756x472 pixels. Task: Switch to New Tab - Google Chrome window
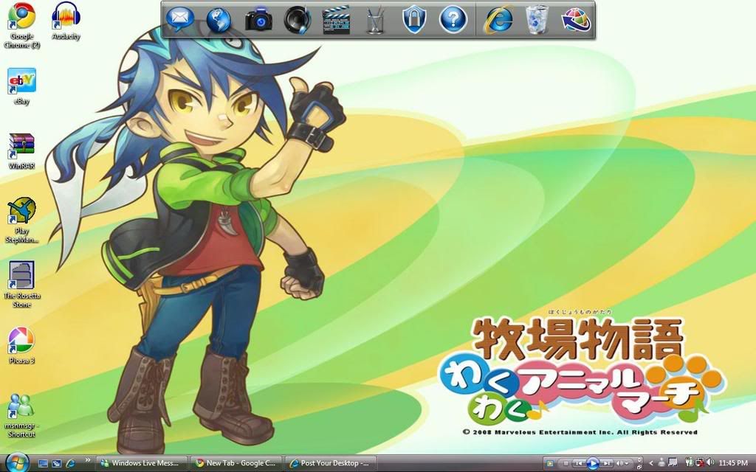(236, 463)
